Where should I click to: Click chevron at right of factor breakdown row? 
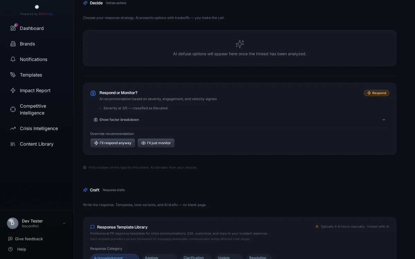point(384,120)
